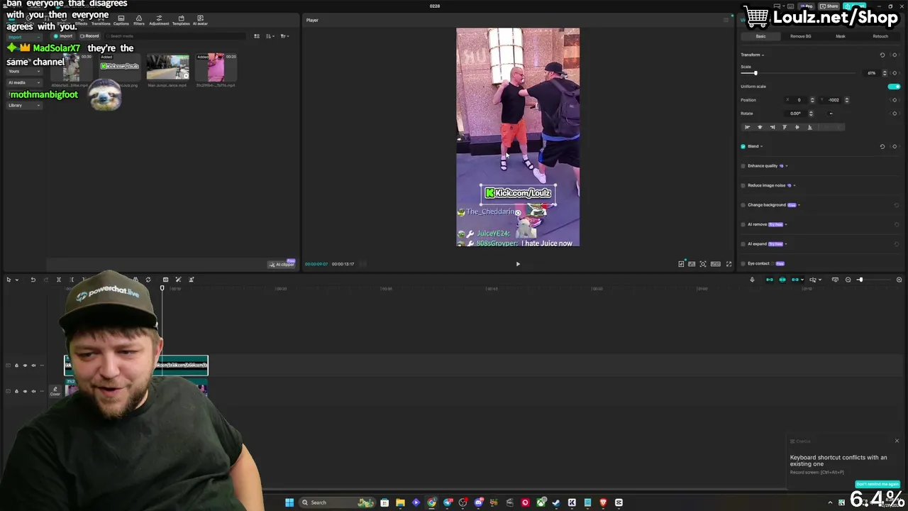The height and width of the screenshot is (511, 908).
Task: Click the rotate/sync icon in timeline toolbar
Action: coord(148,280)
